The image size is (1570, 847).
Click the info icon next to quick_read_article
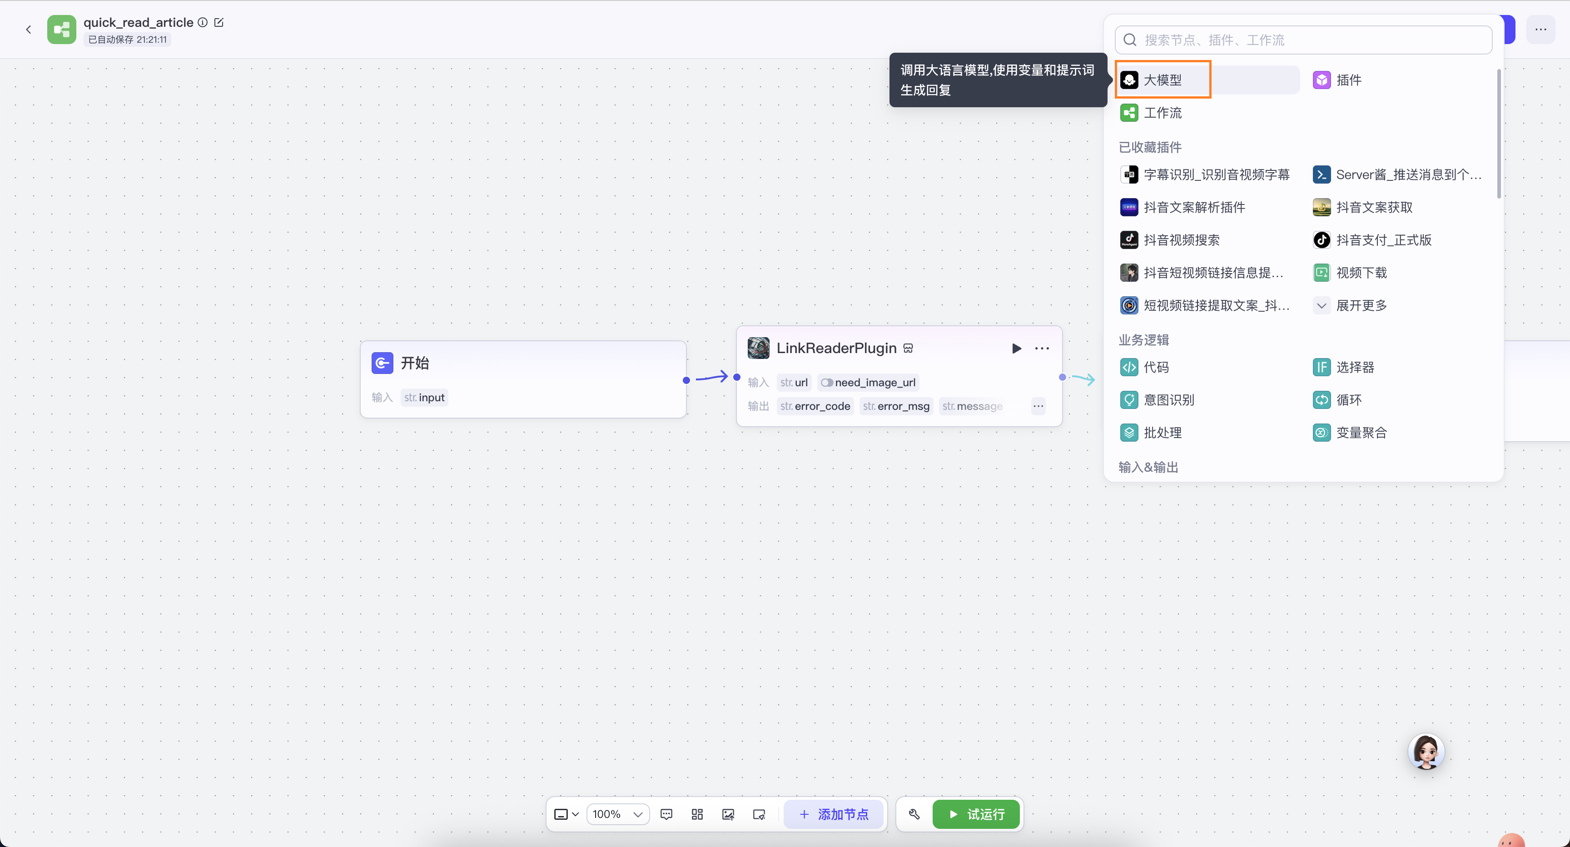(x=202, y=23)
